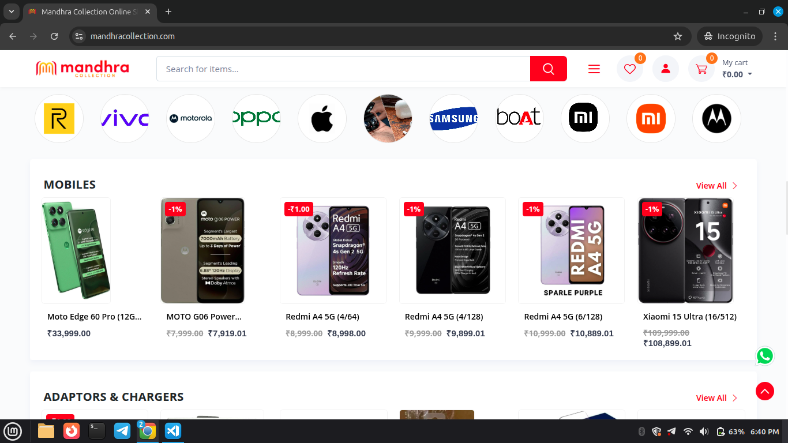Image resolution: width=788 pixels, height=443 pixels.
Task: Reload the page
Action: point(54,36)
